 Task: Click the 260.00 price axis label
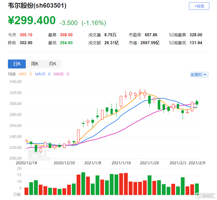coord(15,126)
